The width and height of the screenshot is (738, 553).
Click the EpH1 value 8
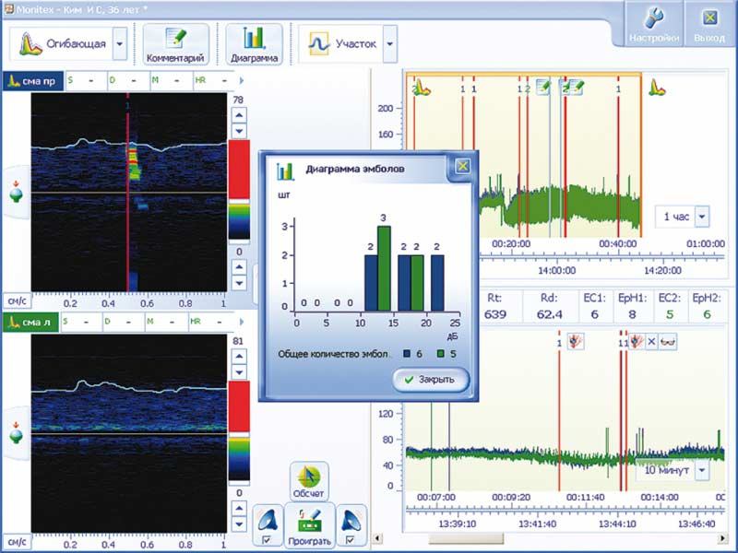632,314
